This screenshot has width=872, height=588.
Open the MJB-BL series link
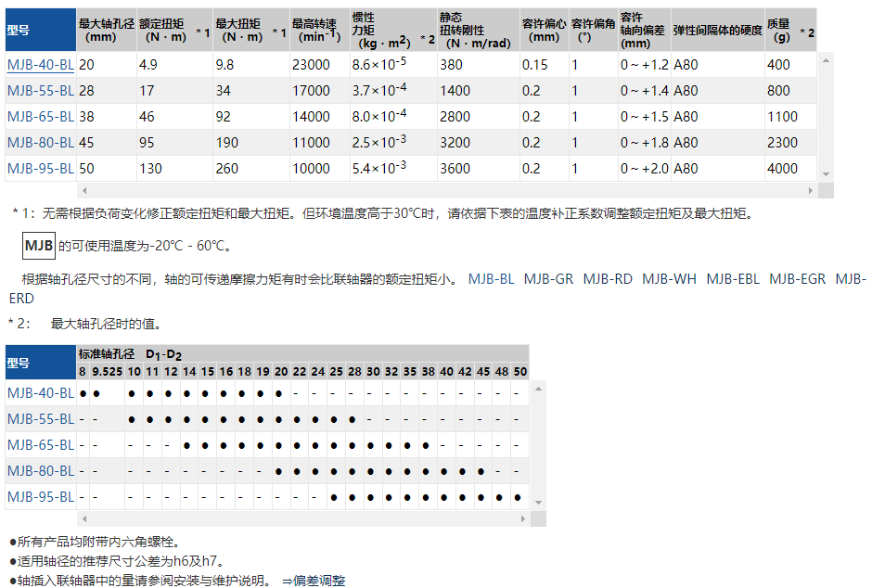[491, 279]
